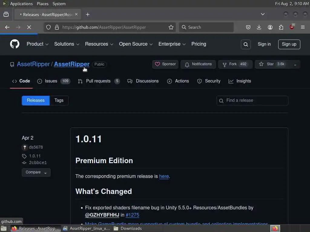310x232 pixels.
Task: Show desktop icon in bottom taskbar
Action: coord(4,228)
